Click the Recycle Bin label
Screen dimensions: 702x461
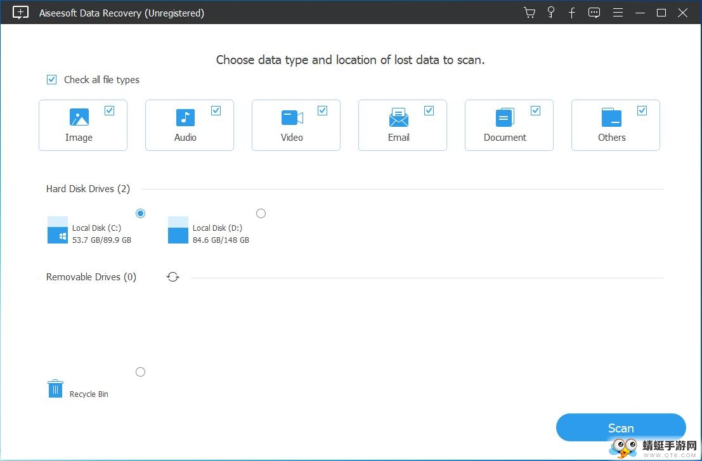[x=89, y=394]
